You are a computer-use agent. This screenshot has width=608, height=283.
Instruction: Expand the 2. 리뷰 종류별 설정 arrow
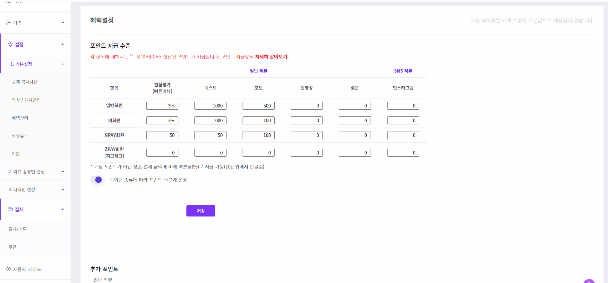pyautogui.click(x=63, y=172)
